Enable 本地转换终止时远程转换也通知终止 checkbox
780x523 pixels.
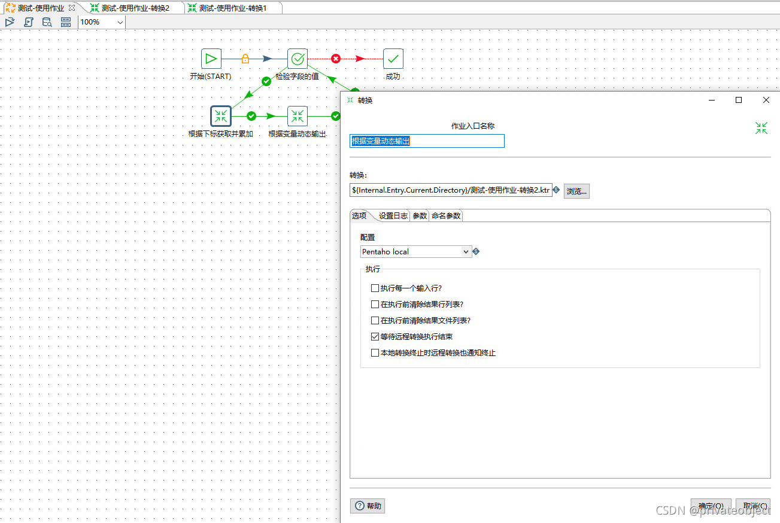point(375,352)
